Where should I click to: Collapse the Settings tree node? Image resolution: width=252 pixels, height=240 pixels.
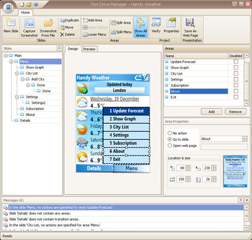(17, 97)
